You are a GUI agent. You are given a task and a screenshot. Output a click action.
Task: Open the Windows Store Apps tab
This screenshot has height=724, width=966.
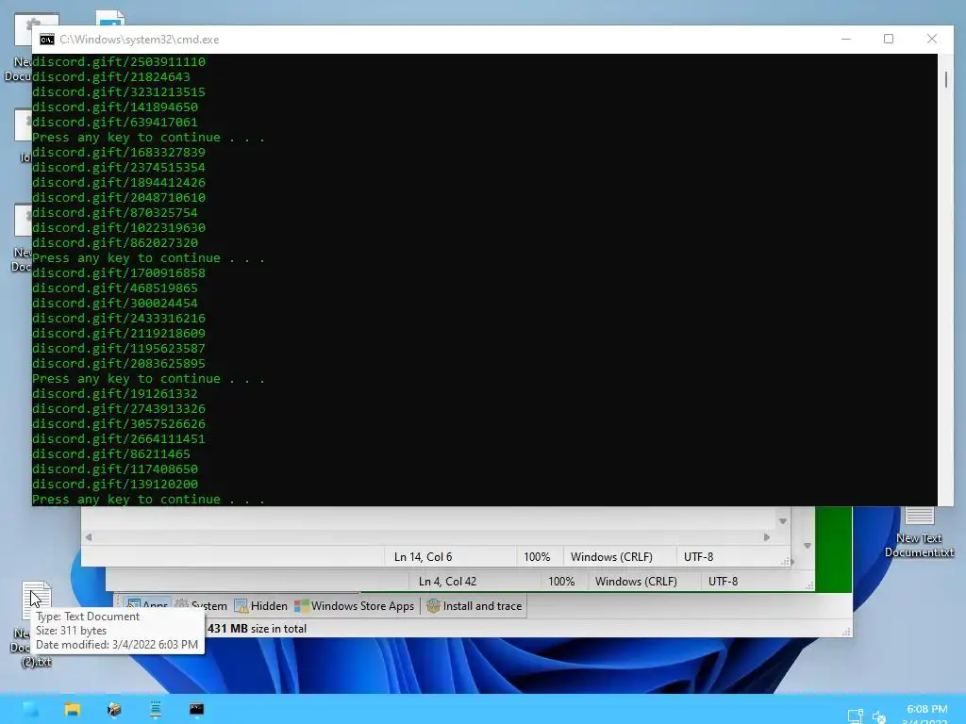coord(355,606)
